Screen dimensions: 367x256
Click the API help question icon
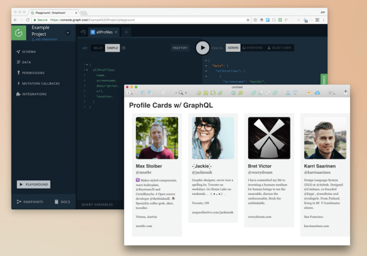click(124, 48)
